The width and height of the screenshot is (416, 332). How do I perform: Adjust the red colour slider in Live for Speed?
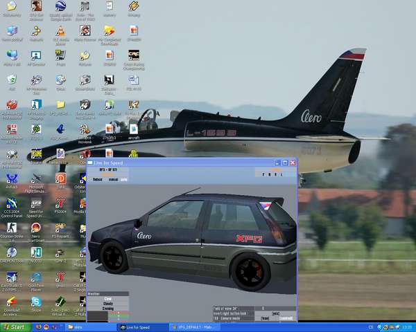(x=119, y=313)
